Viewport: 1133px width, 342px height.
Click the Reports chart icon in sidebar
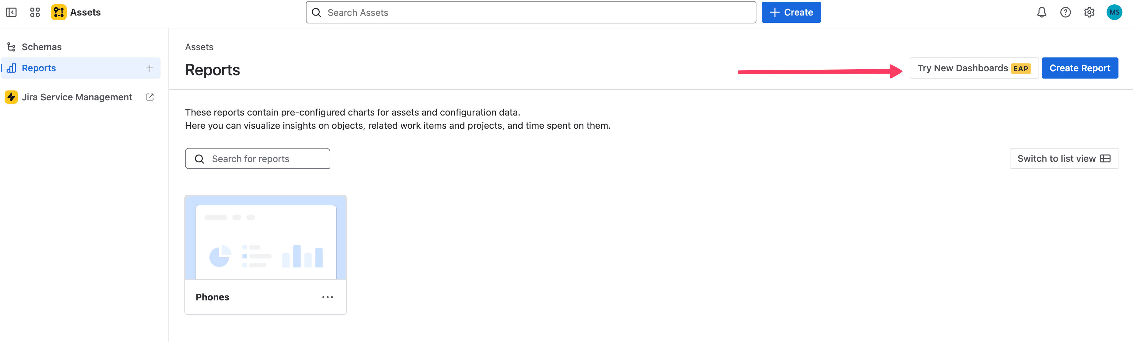point(12,68)
